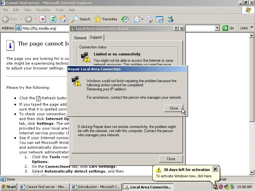Click the Windows flag logo

click(x=248, y=10)
